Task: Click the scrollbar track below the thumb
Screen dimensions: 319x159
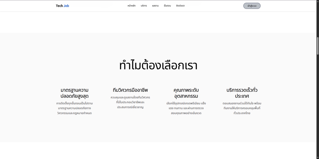Action: click(317, 106)
